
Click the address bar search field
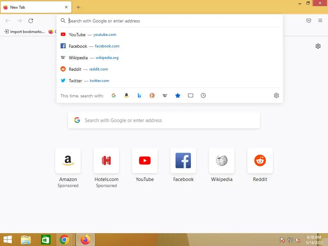point(169,21)
